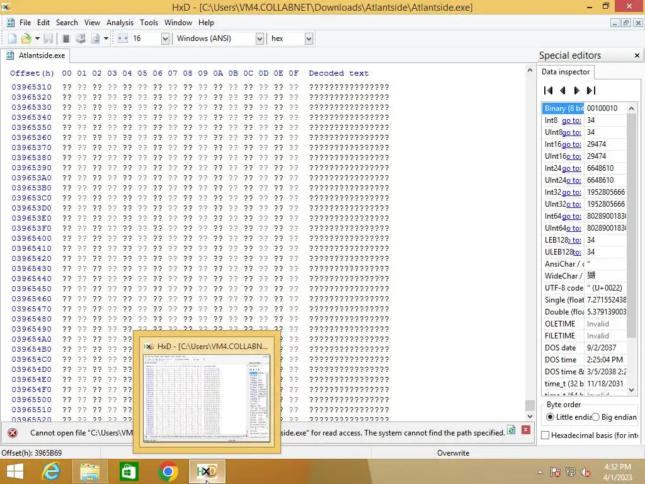Click the hex view scroll up arrow
The height and width of the screenshot is (484, 645).
[x=530, y=71]
